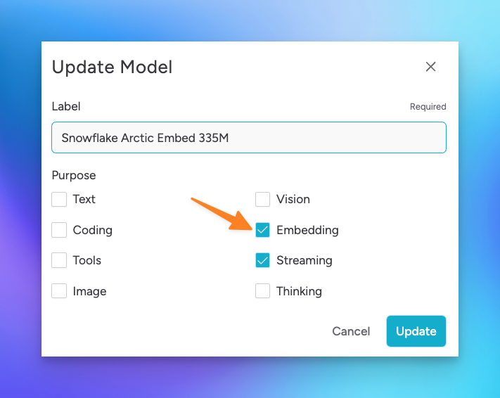The width and height of the screenshot is (500, 398).
Task: Check the Coding purpose checkbox
Action: 60,230
